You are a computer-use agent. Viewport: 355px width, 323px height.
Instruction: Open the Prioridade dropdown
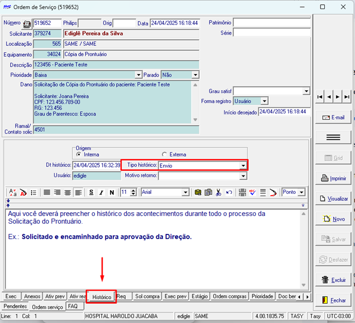[138, 75]
